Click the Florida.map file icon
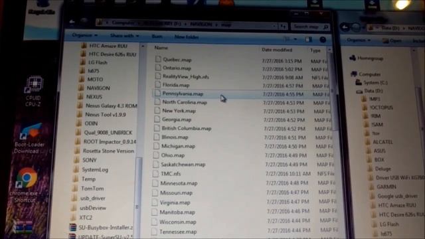This screenshot has height=239, width=425. pyautogui.click(x=157, y=85)
